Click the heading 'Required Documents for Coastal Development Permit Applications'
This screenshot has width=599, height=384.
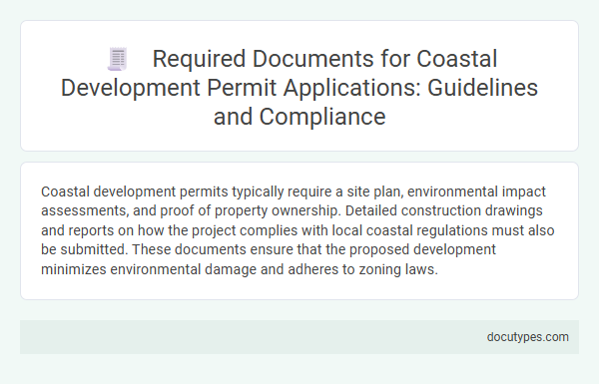click(x=299, y=87)
